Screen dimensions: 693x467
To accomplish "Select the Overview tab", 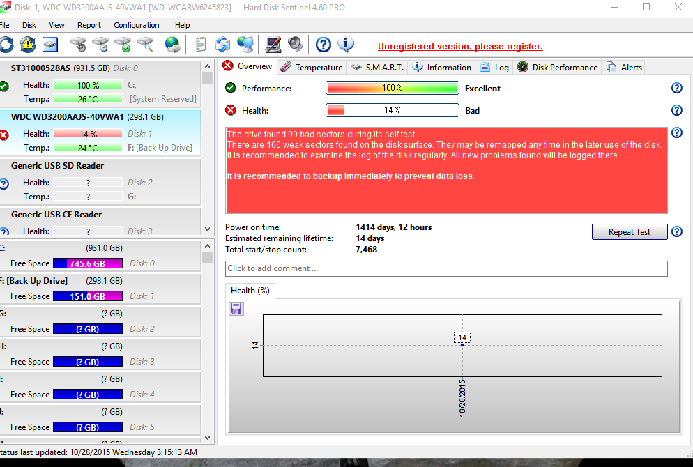I will tap(248, 66).
